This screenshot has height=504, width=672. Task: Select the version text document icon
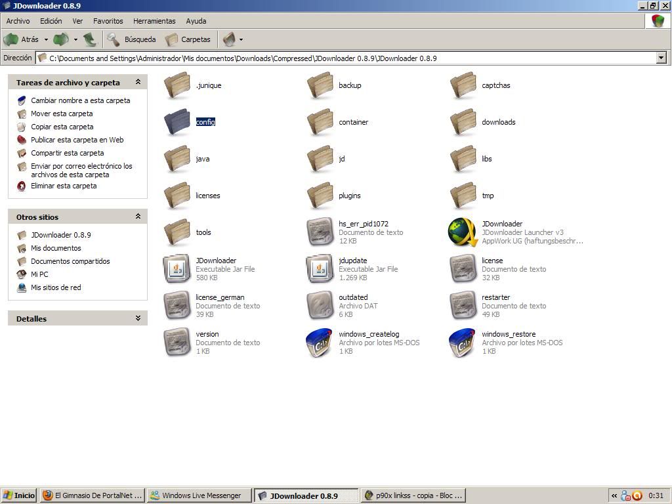tap(177, 343)
